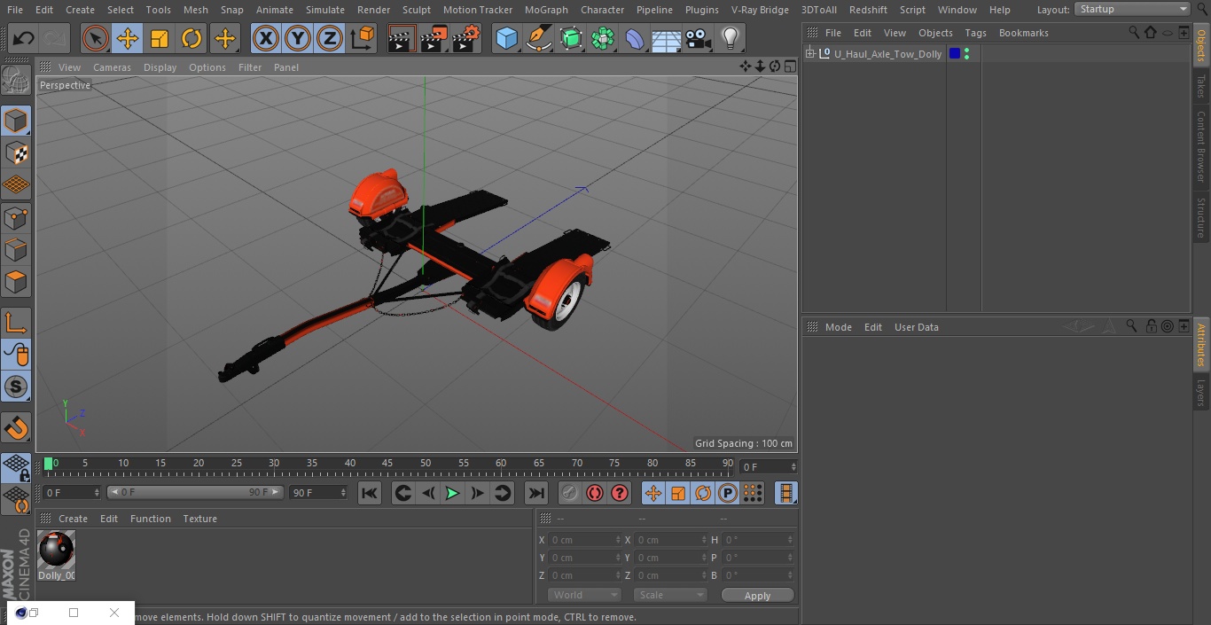Switch to Polygons mode icon

pos(16,282)
